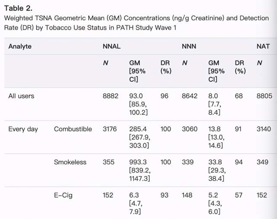277x219 pixels.
Task: Click the Every day row label
Action: click(x=23, y=129)
